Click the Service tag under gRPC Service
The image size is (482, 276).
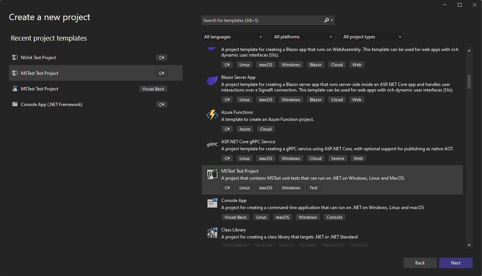337,158
